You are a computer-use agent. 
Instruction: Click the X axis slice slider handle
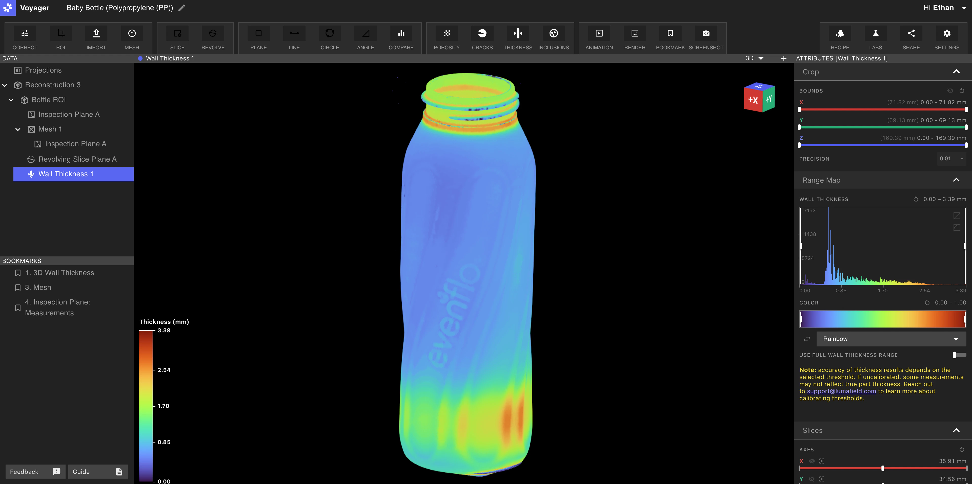[883, 468]
